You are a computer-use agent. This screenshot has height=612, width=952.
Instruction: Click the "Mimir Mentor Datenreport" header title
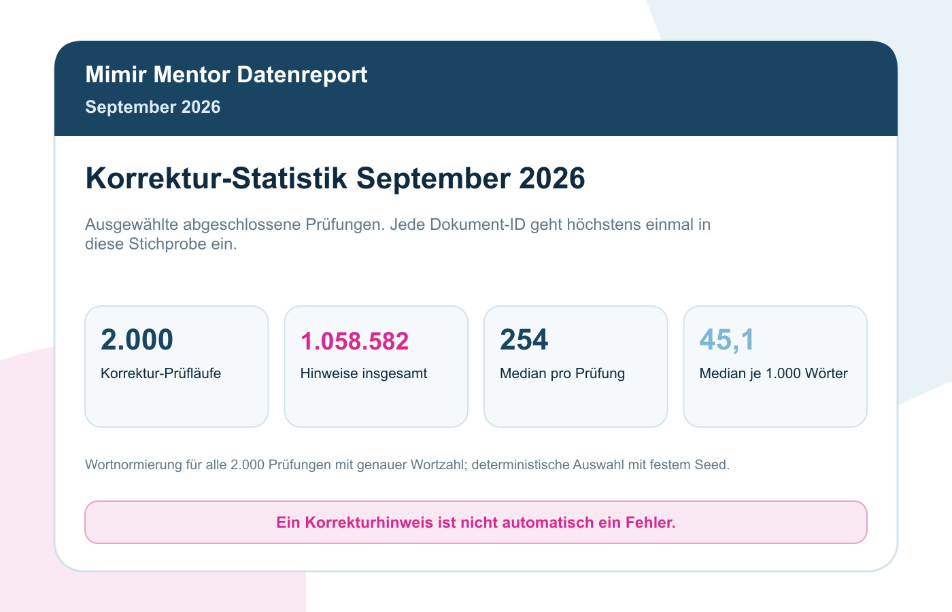pos(226,75)
